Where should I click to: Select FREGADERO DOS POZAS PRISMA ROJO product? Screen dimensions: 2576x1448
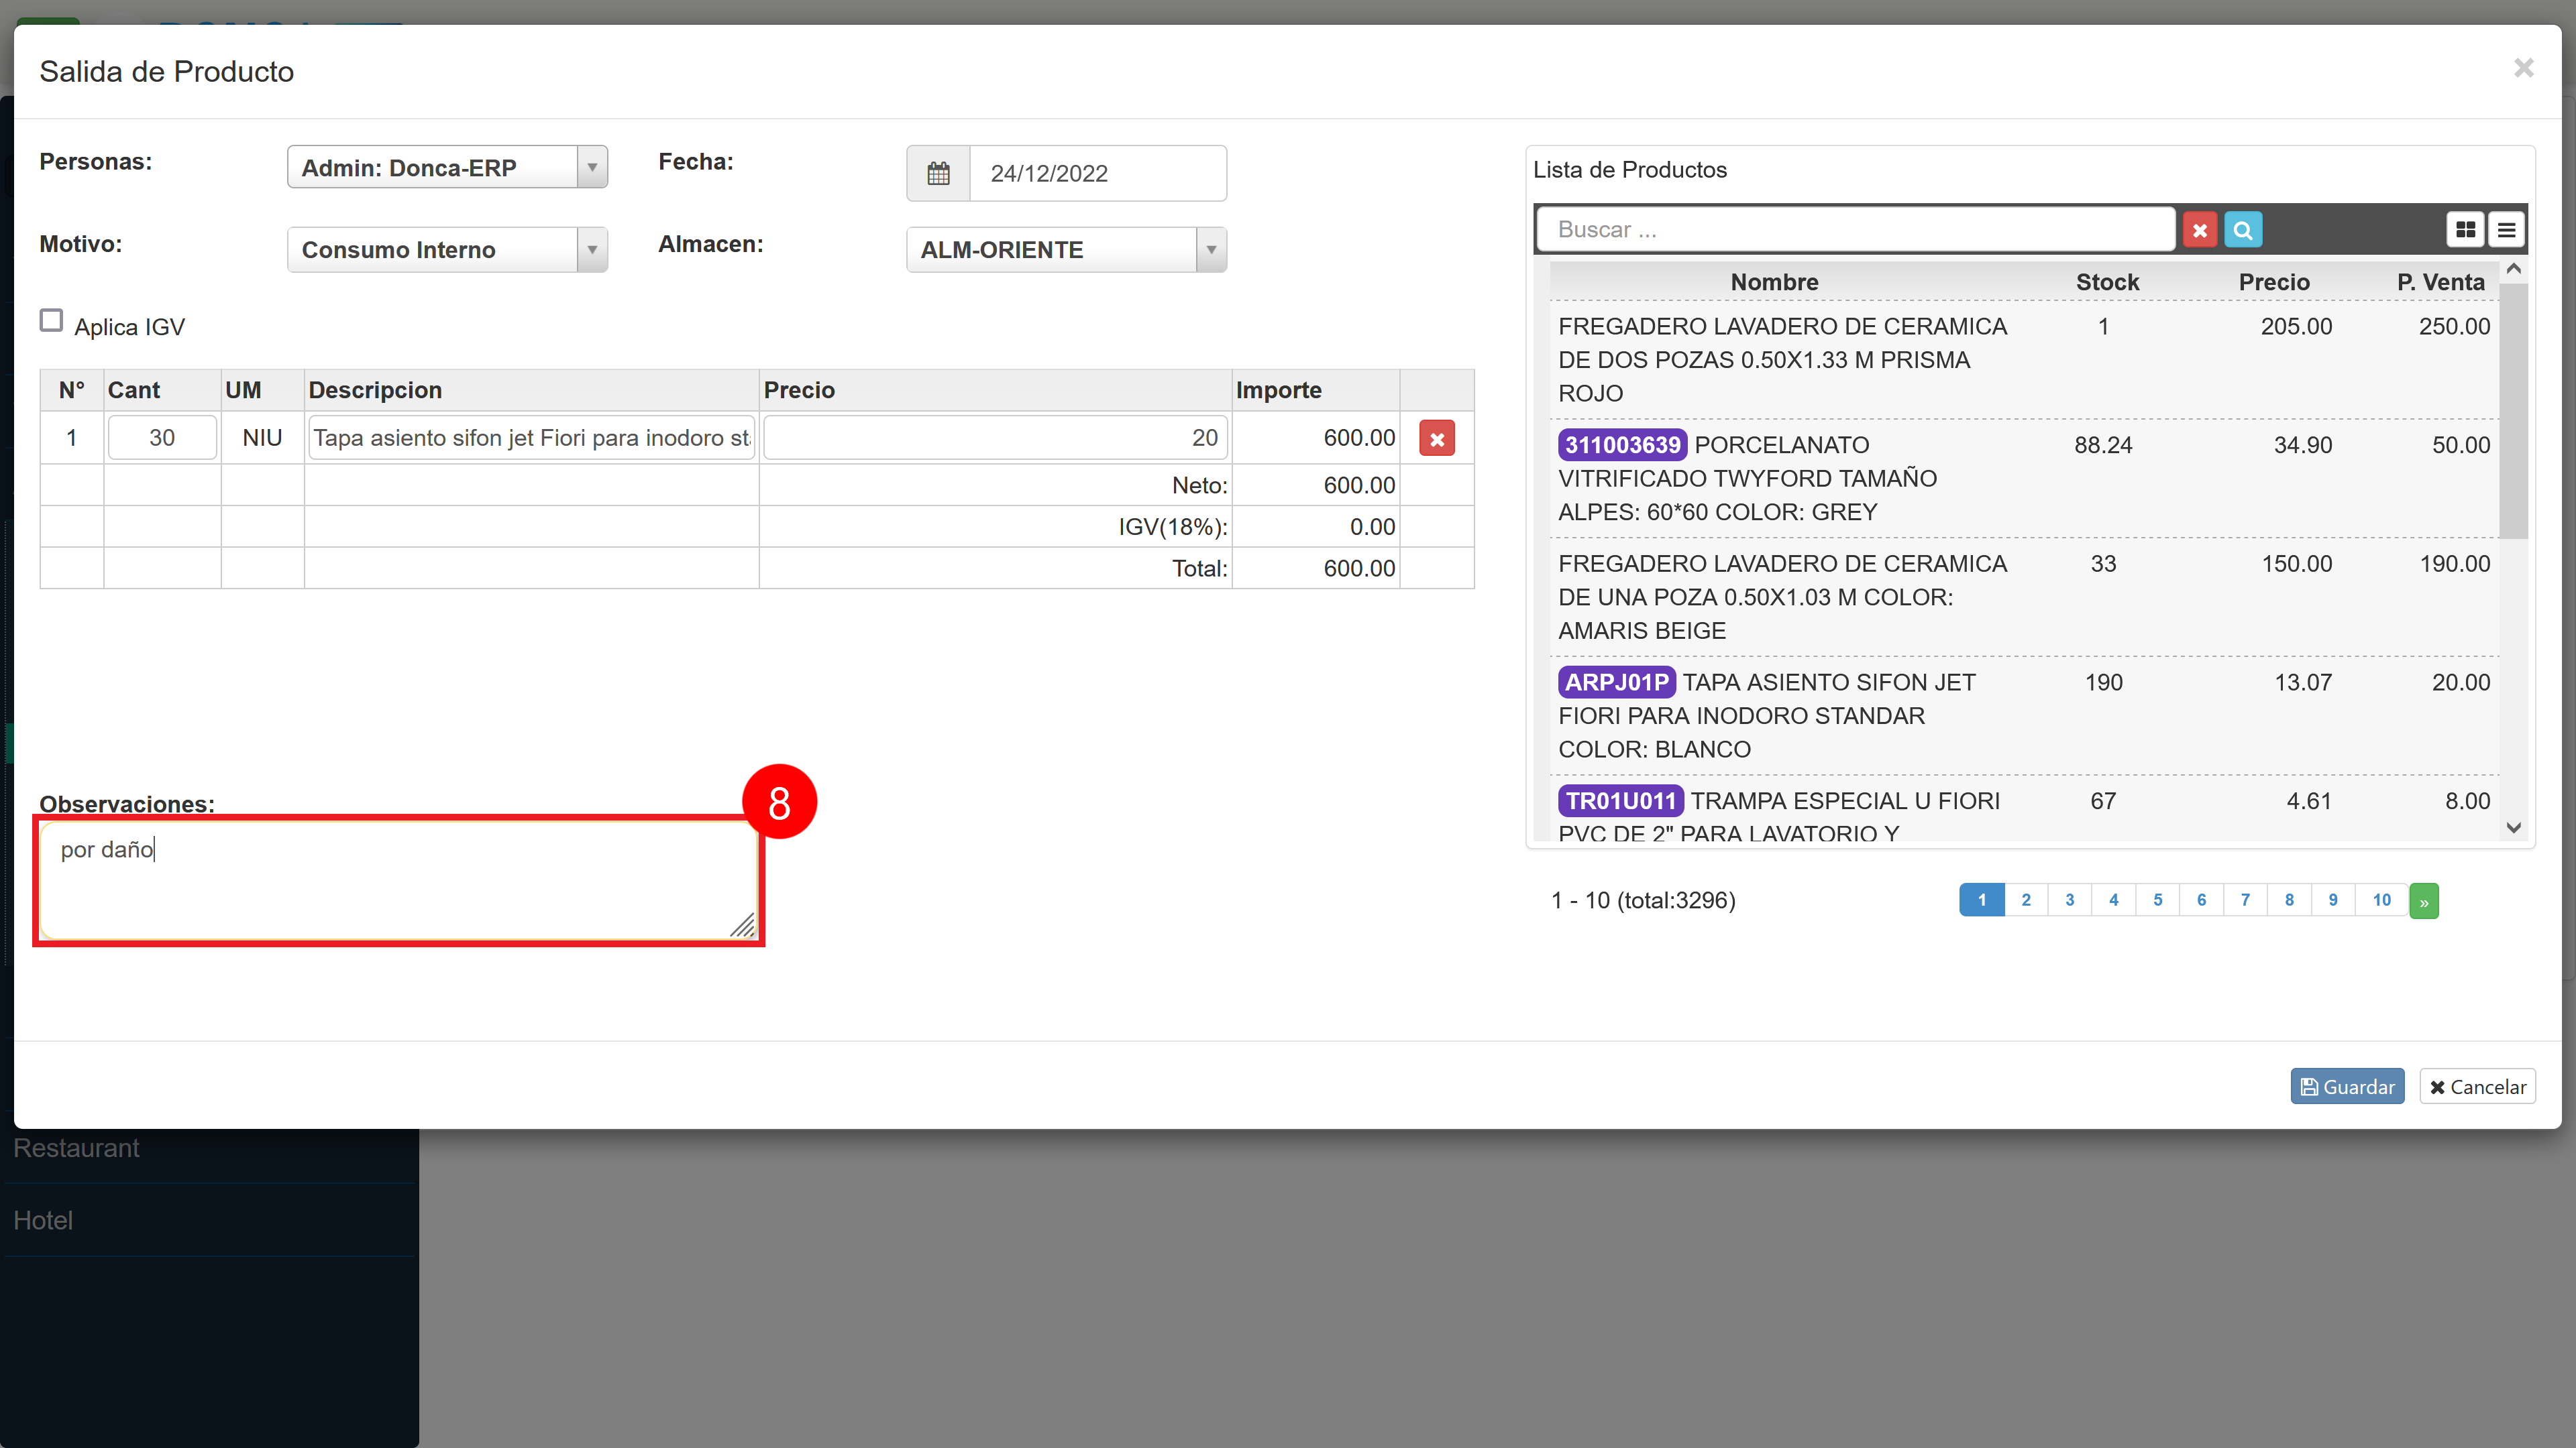2023,360
